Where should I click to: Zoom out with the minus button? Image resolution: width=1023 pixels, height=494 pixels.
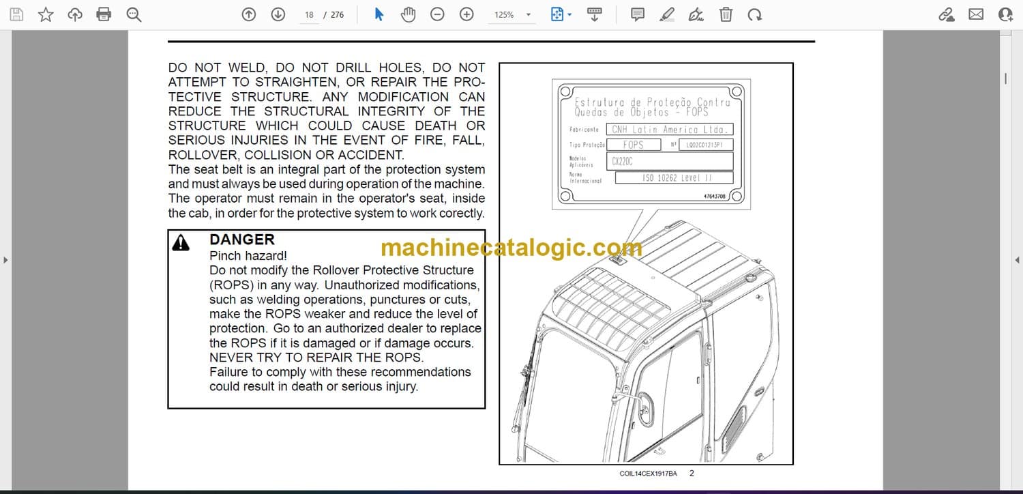[x=438, y=14]
